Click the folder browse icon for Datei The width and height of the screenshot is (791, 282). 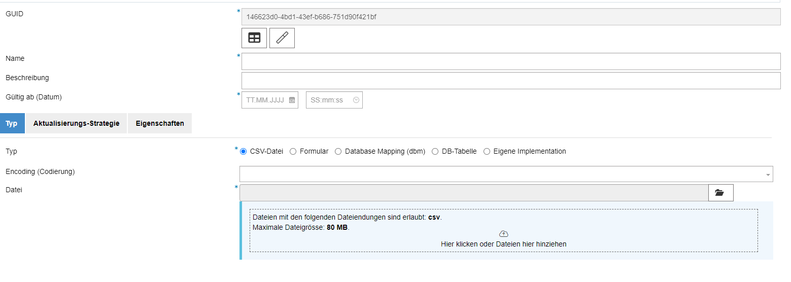(x=720, y=193)
